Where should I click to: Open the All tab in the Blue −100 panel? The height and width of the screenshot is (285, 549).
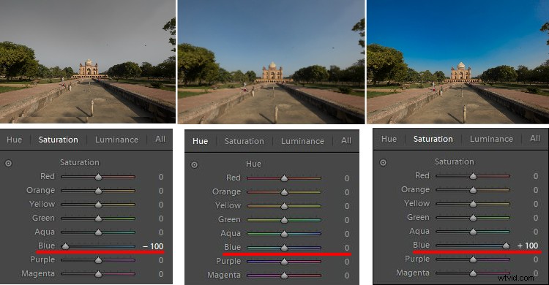coord(160,139)
